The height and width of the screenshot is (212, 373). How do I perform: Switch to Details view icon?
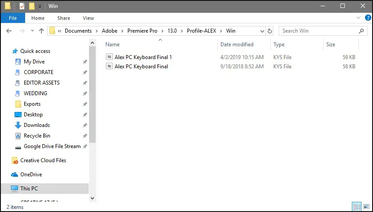coord(357,207)
